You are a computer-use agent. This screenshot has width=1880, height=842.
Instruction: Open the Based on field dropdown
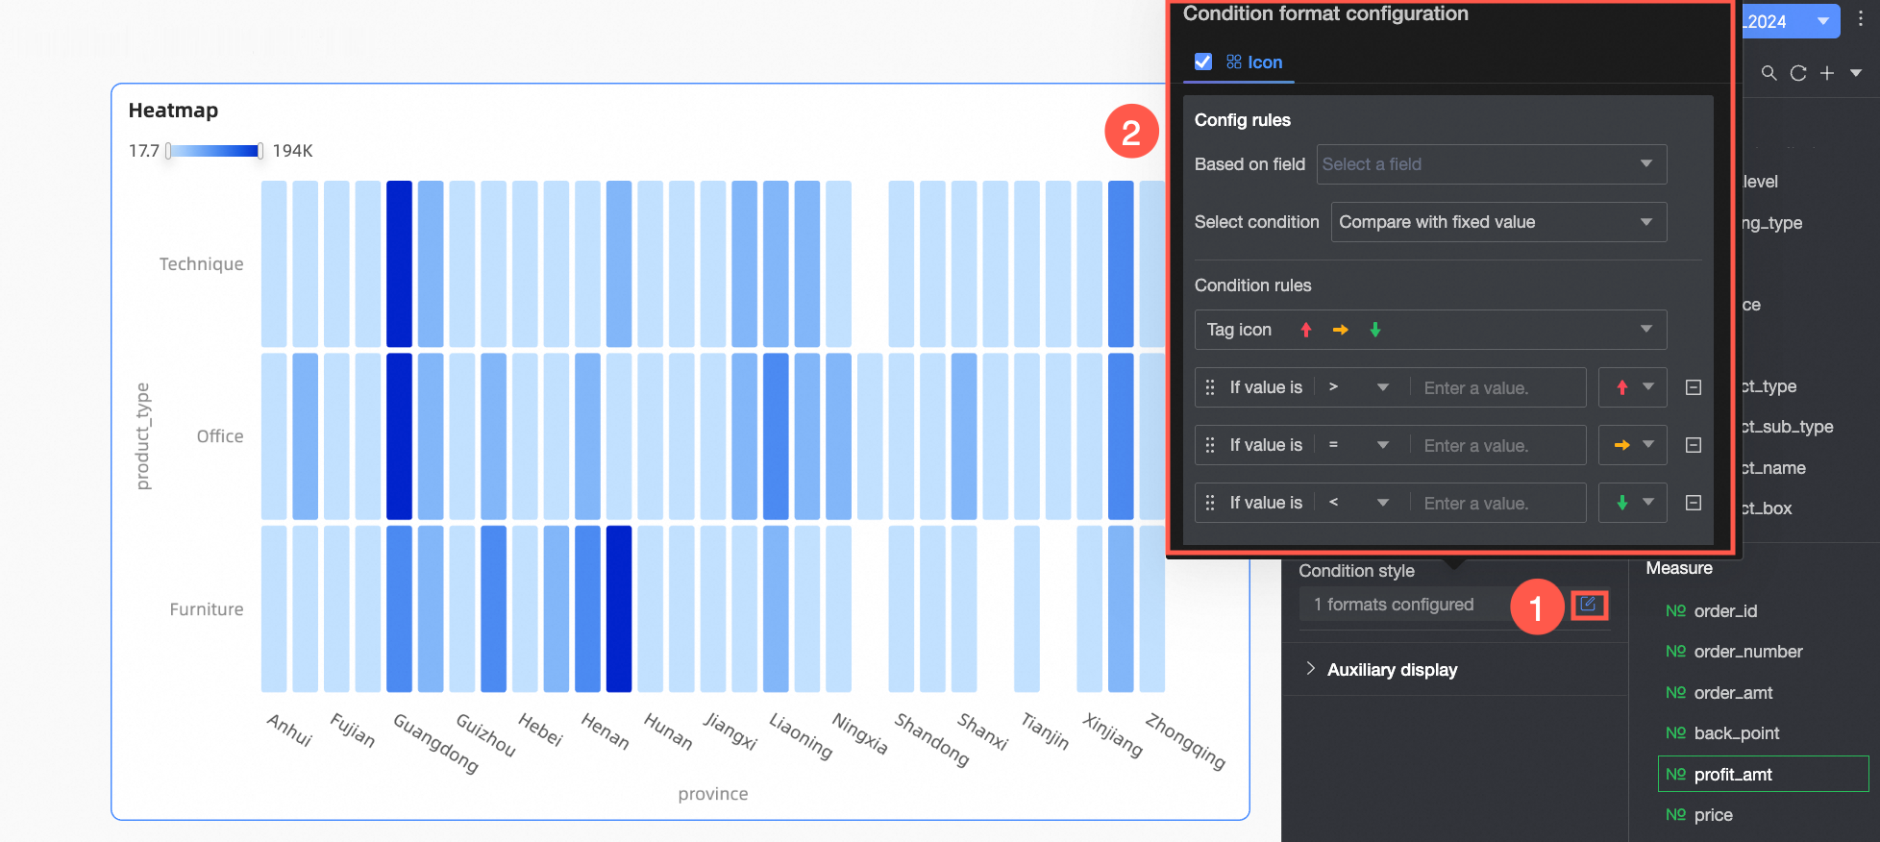point(1491,164)
